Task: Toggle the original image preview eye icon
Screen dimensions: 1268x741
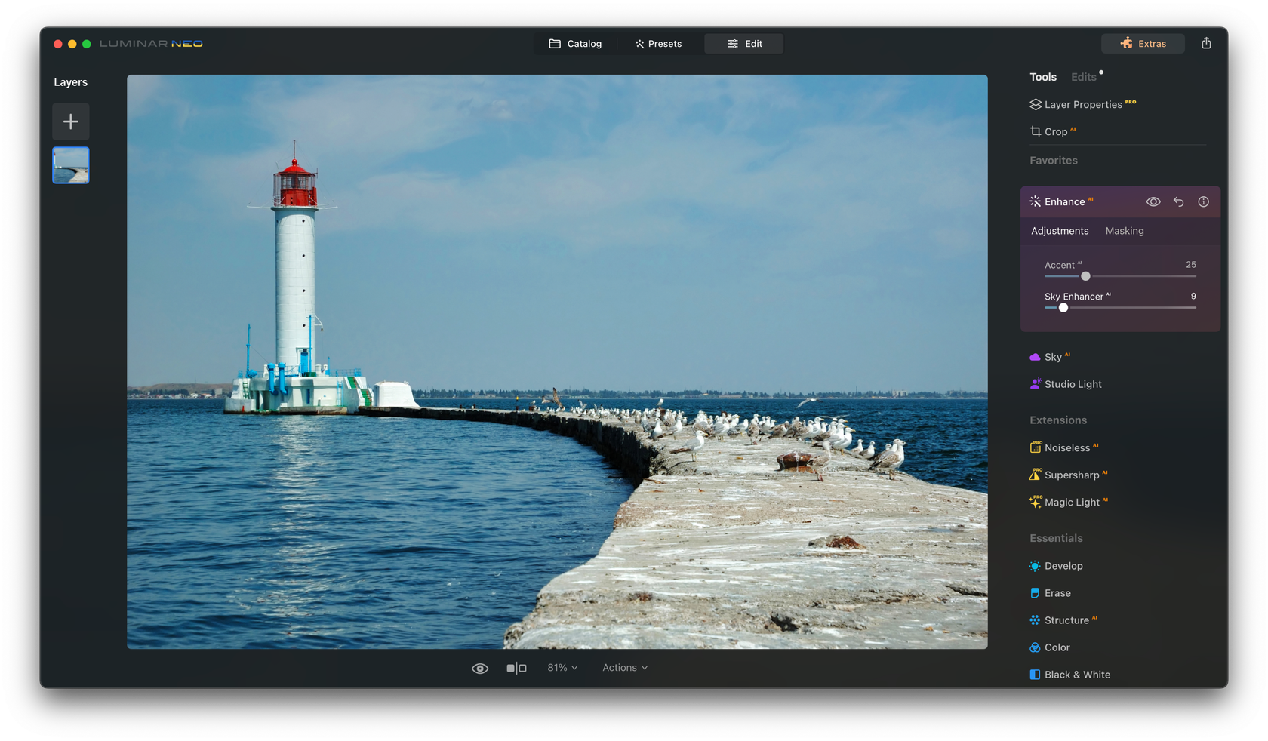Action: 480,668
